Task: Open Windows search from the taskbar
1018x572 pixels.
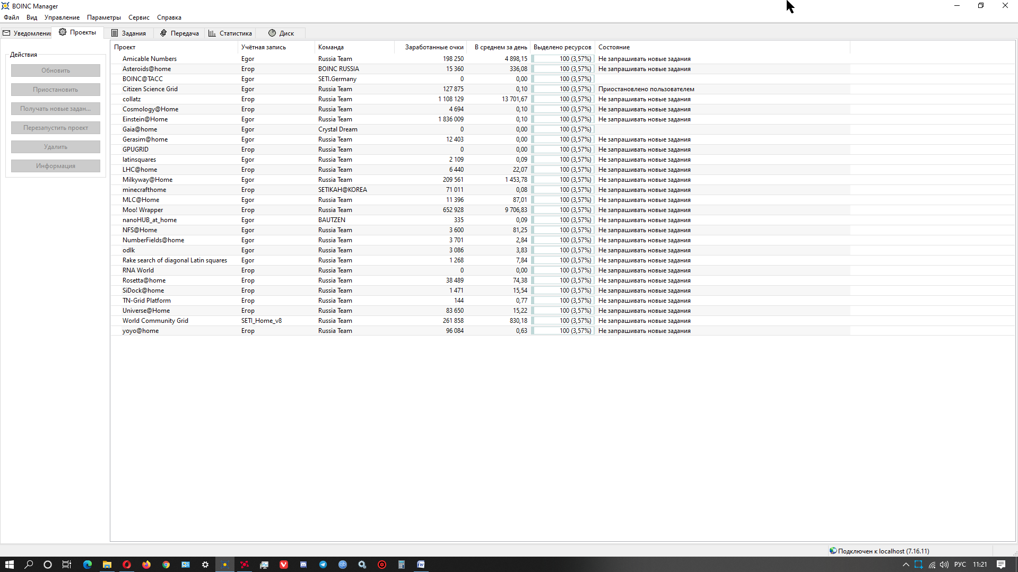Action: (29, 565)
